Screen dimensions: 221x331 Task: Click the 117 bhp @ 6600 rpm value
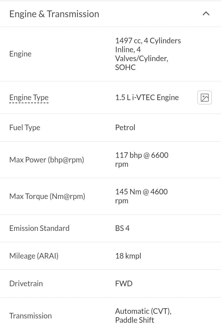point(142,160)
